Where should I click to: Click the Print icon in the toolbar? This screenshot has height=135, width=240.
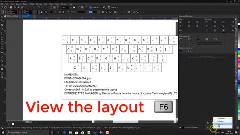pyautogui.click(x=22, y=7)
